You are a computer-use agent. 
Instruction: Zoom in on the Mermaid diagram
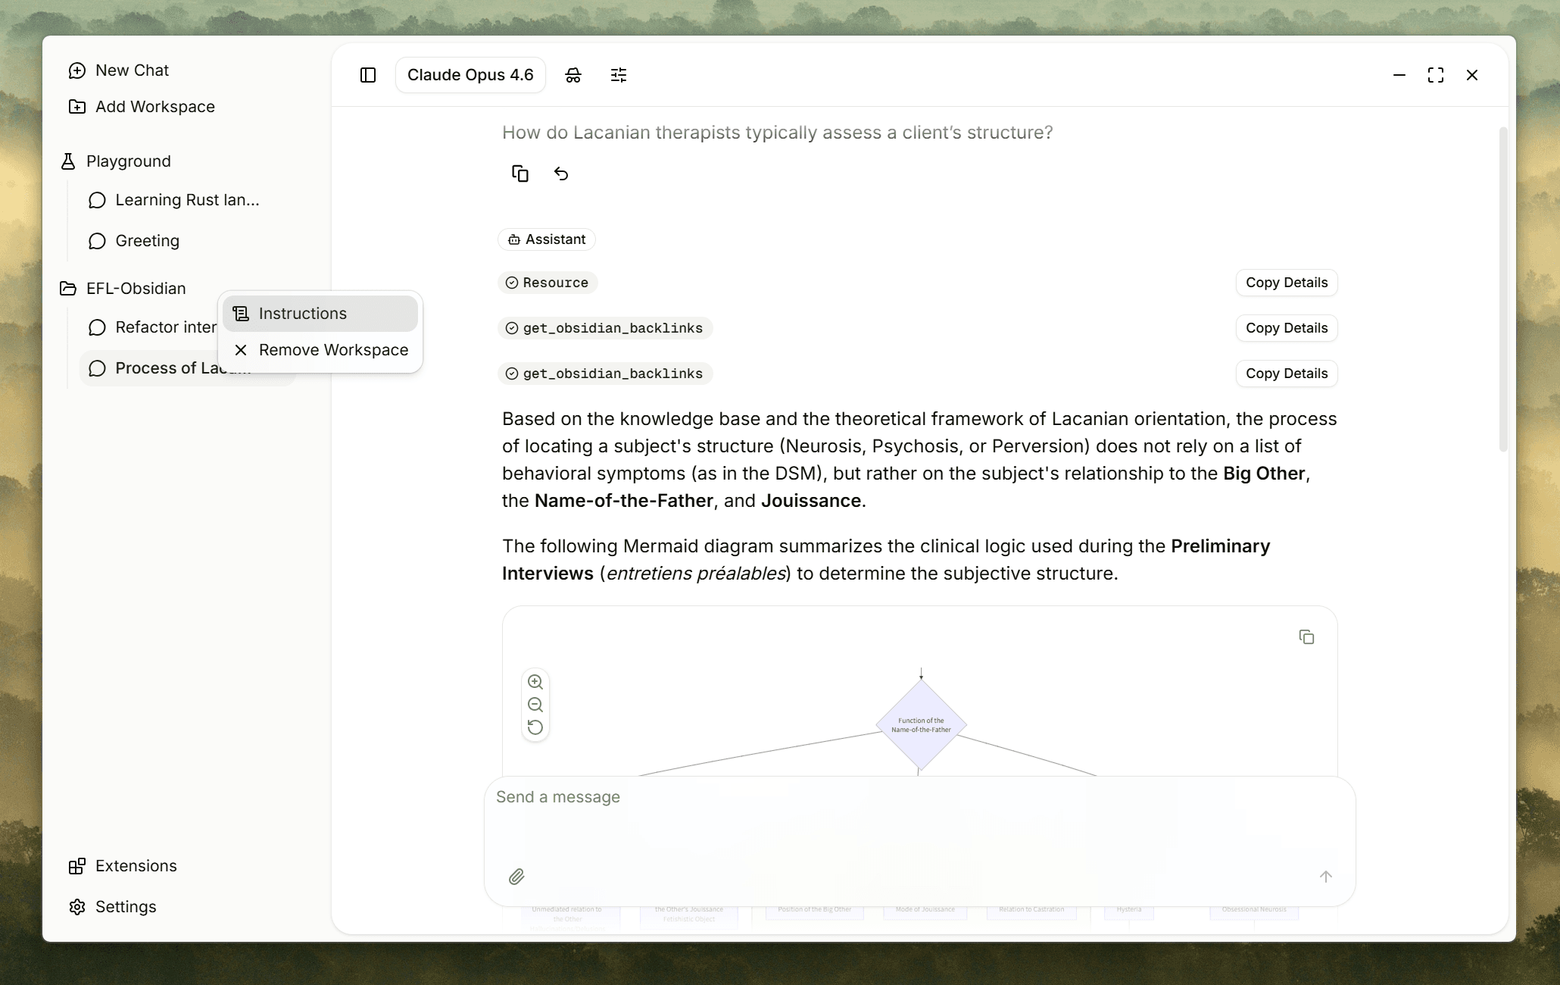click(535, 681)
